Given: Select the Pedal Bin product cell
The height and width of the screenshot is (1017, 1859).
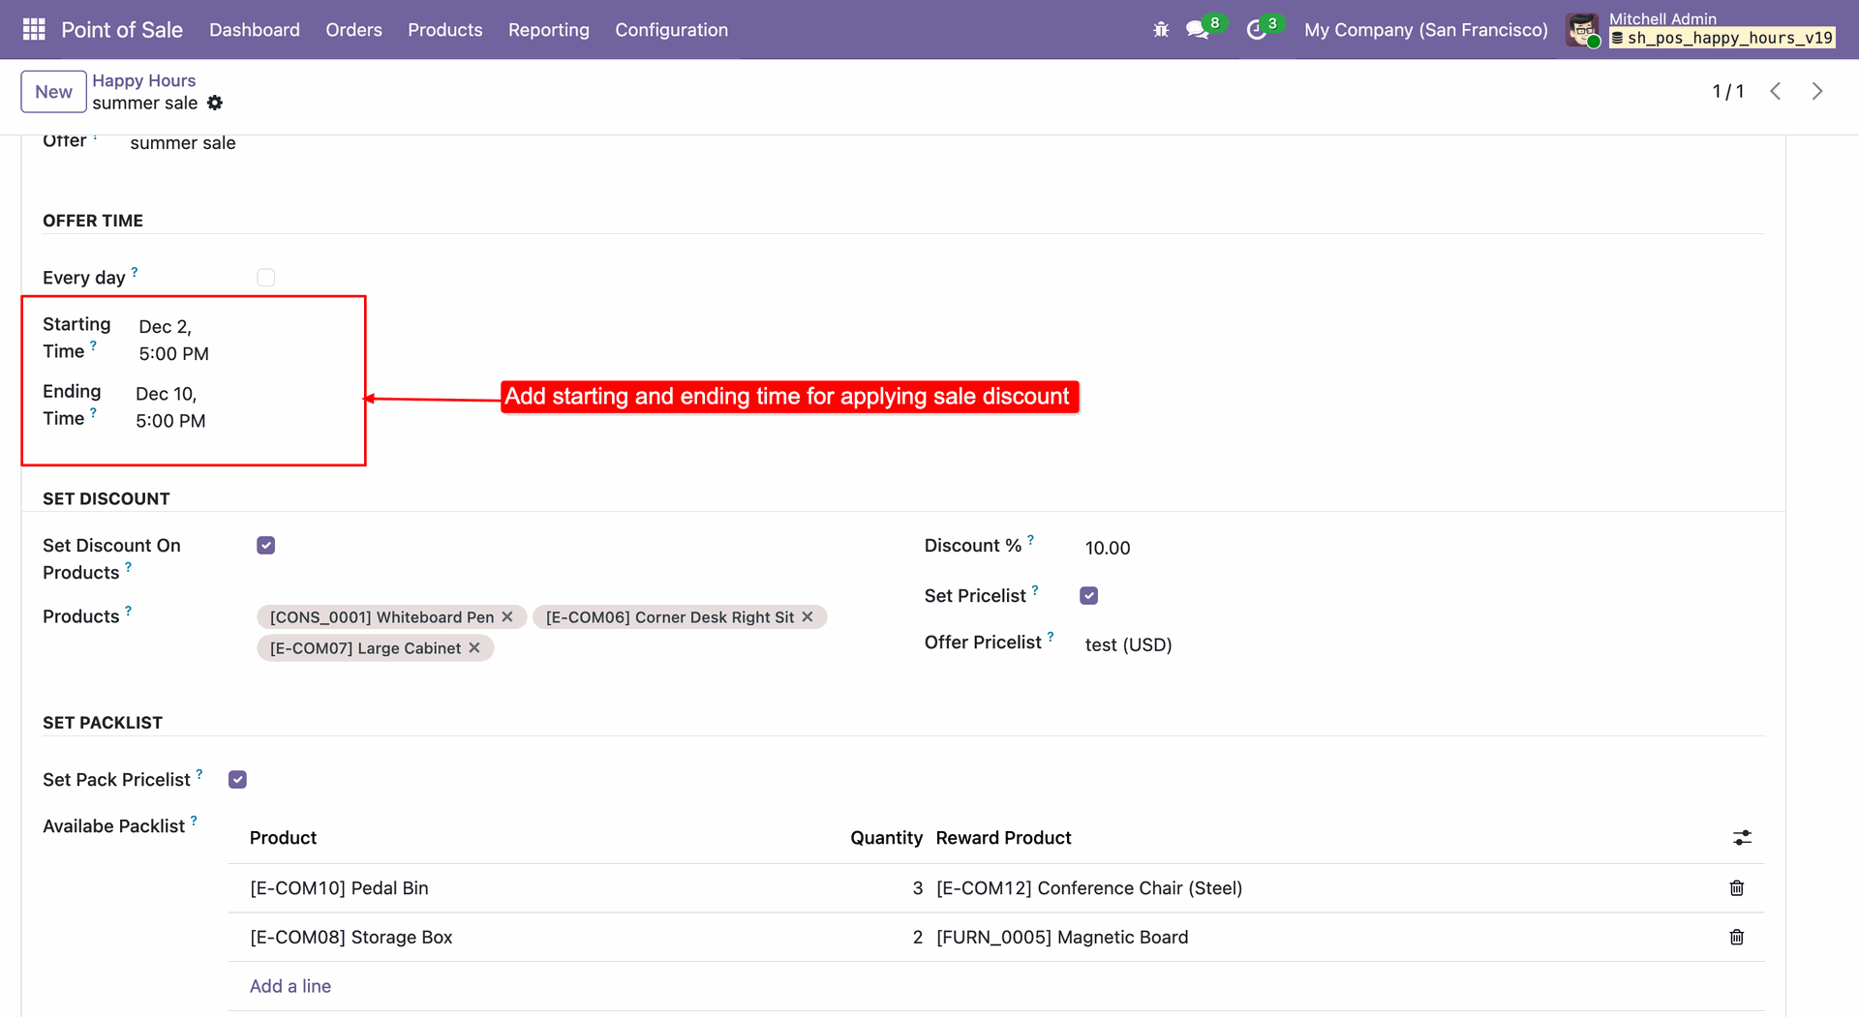Looking at the screenshot, I should click(339, 888).
